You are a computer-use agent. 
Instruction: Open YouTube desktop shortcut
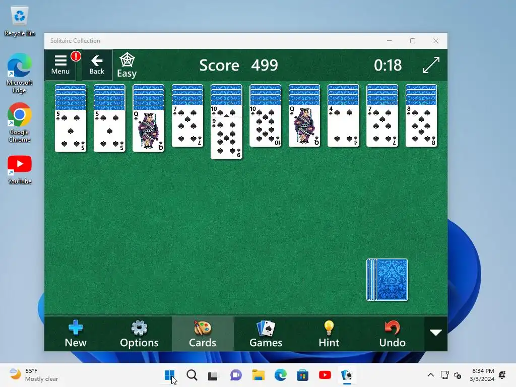pos(20,170)
